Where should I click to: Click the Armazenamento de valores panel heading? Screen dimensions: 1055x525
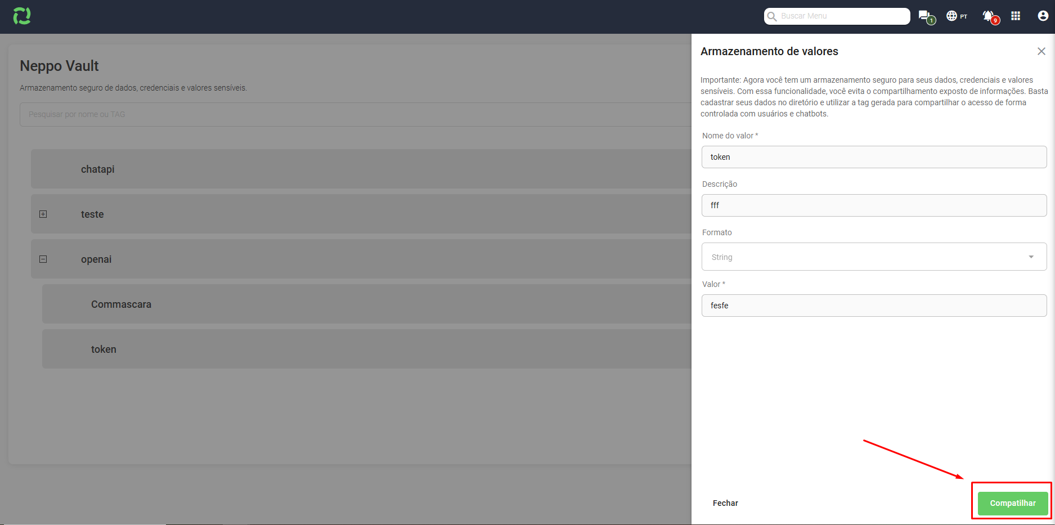pyautogui.click(x=769, y=51)
